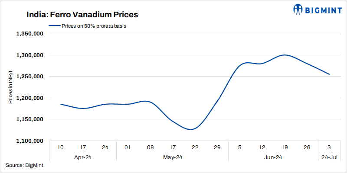Viewport: 347px width, 173px height.
Task: Click the Prices in INR/t axis title
Action: 10,88
